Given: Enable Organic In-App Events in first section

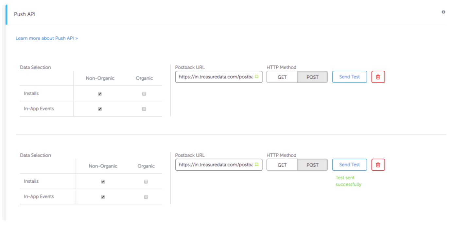Looking at the screenshot, I should tap(144, 109).
